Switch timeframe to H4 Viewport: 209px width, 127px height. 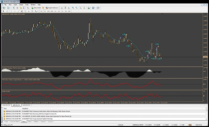[x=59, y=11]
